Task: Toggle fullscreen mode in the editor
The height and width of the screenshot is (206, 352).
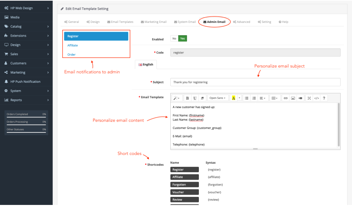Action: [309, 98]
